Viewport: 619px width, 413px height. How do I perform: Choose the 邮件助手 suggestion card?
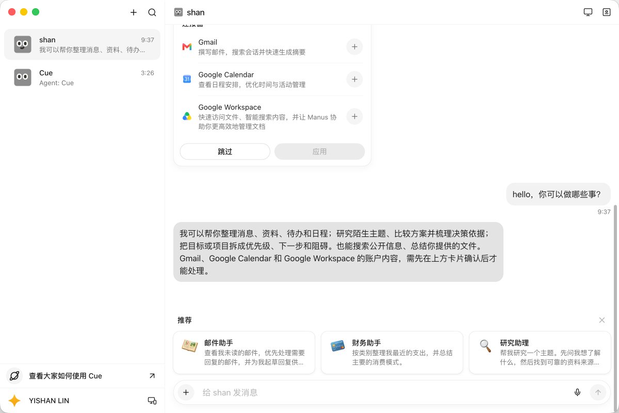(x=244, y=353)
